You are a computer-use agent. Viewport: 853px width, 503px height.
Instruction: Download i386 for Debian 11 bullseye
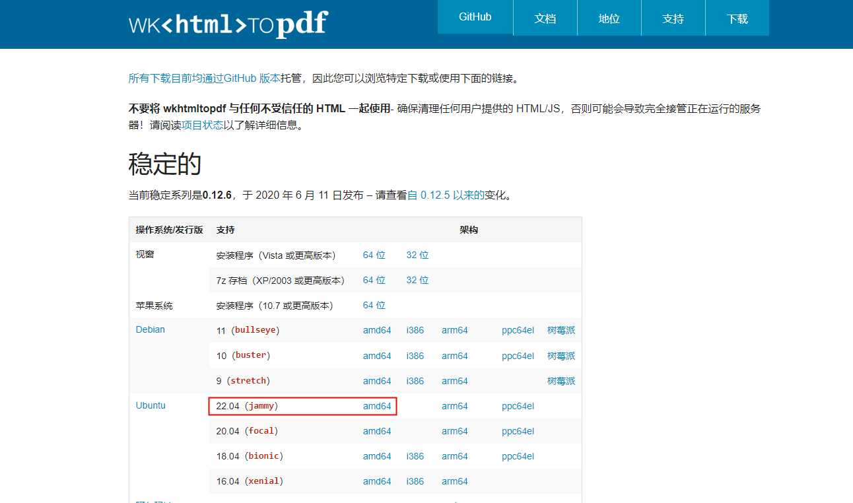(415, 330)
